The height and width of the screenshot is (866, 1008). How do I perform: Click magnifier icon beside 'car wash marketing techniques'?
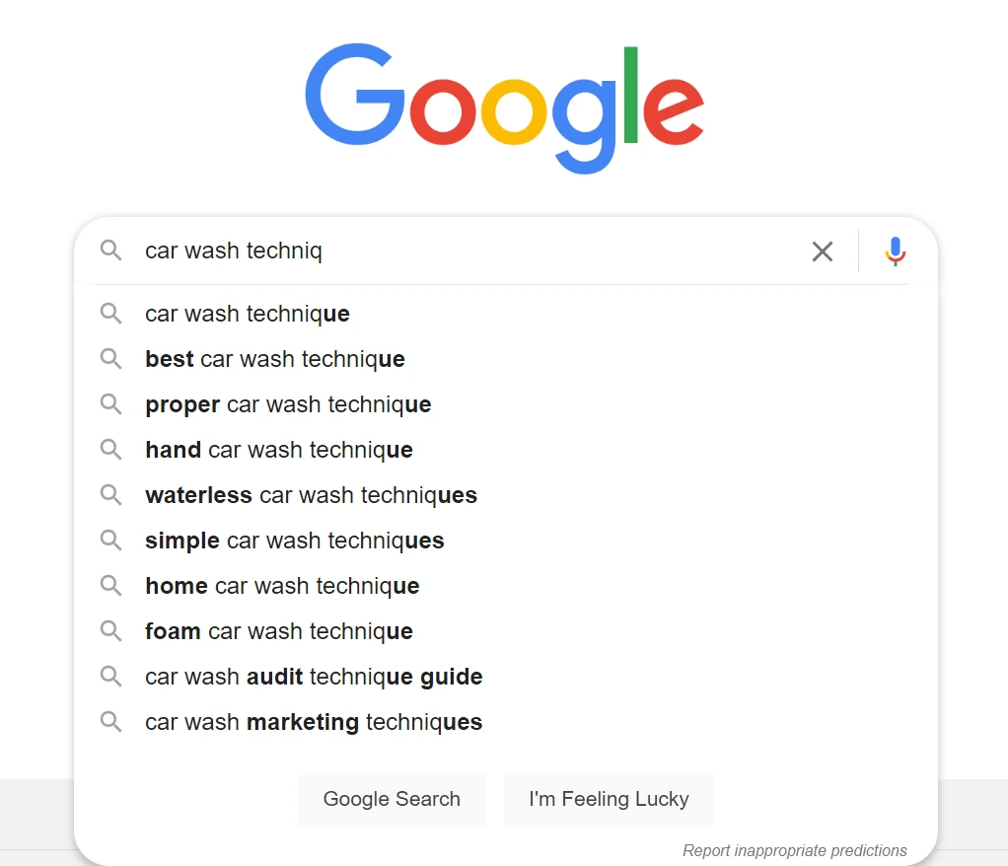(110, 722)
